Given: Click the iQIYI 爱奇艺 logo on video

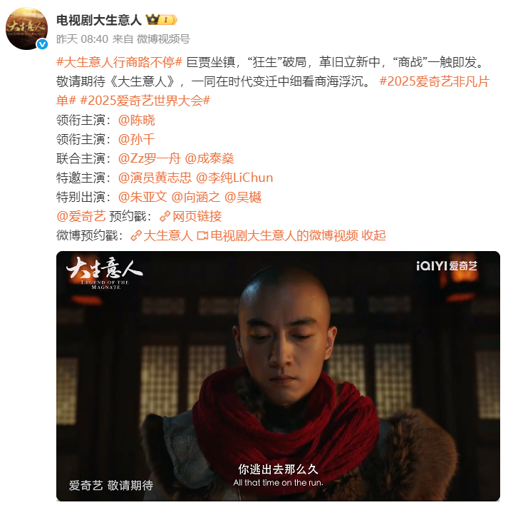Looking at the screenshot, I should 447,265.
